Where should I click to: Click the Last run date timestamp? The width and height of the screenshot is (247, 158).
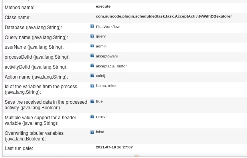(114, 147)
